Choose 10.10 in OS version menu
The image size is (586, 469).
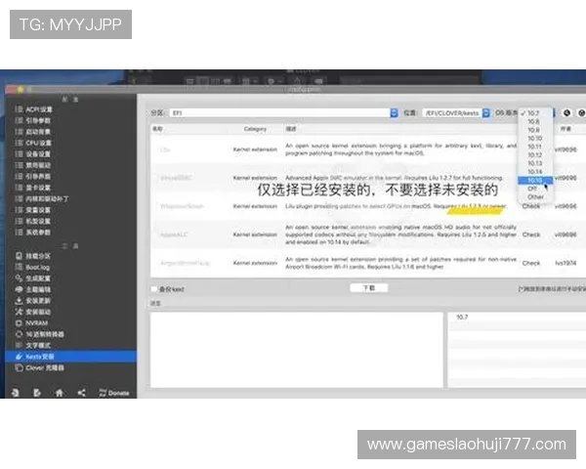point(535,139)
